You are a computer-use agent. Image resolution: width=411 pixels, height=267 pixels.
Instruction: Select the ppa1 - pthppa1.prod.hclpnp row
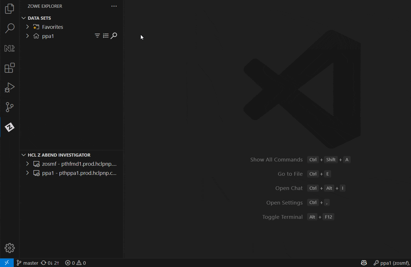pyautogui.click(x=71, y=173)
